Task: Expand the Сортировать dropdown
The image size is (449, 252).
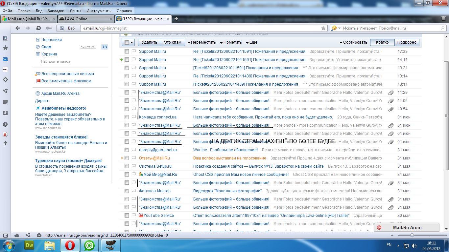Action: pyautogui.click(x=353, y=42)
